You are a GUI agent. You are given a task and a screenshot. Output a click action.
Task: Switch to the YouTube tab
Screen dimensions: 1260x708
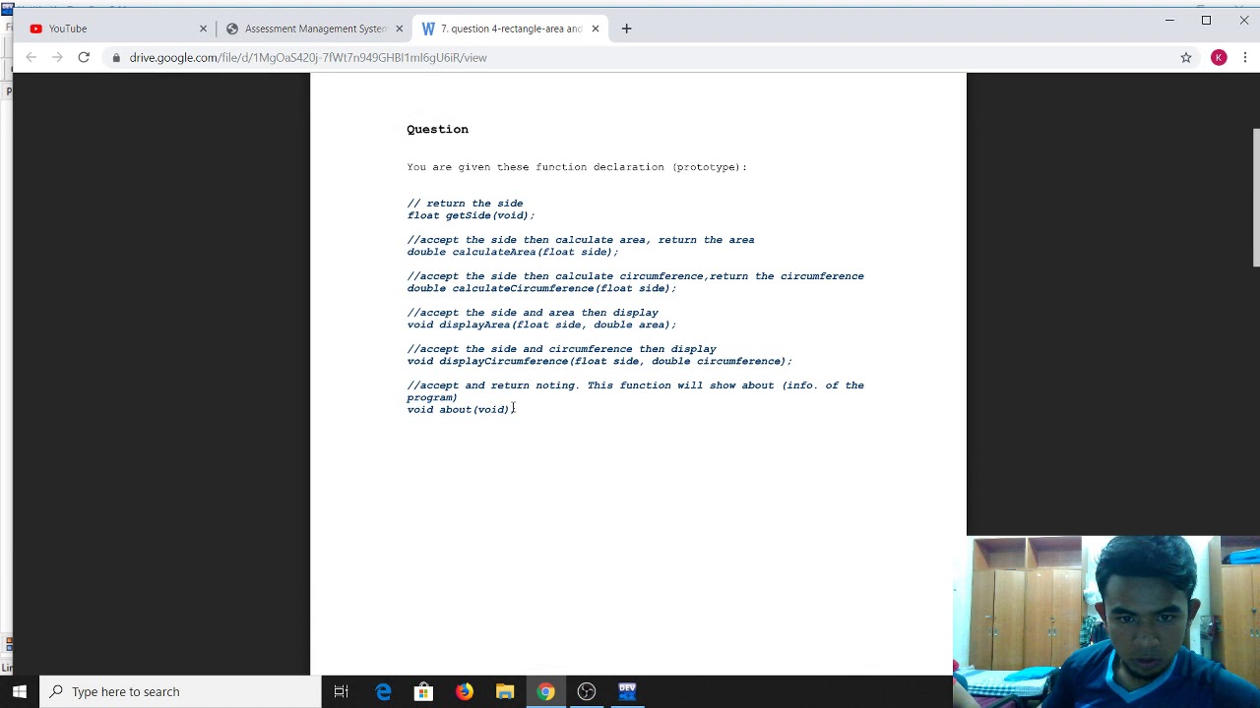[x=118, y=29]
